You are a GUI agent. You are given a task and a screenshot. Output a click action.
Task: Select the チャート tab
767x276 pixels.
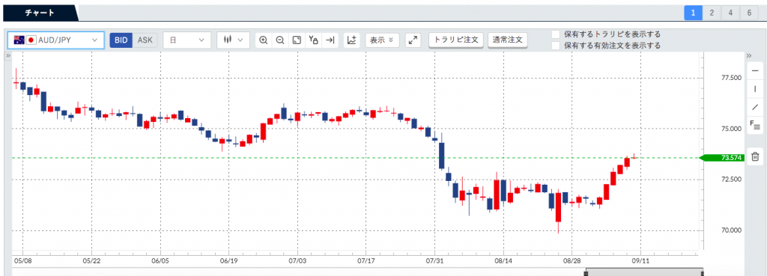pyautogui.click(x=40, y=13)
